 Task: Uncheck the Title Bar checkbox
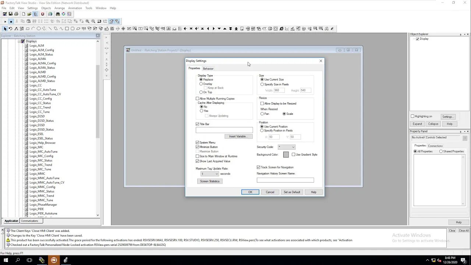[198, 124]
